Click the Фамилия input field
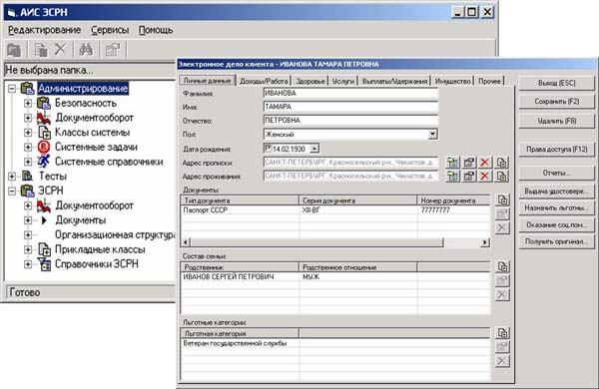This screenshot has width=599, height=389. (350, 93)
